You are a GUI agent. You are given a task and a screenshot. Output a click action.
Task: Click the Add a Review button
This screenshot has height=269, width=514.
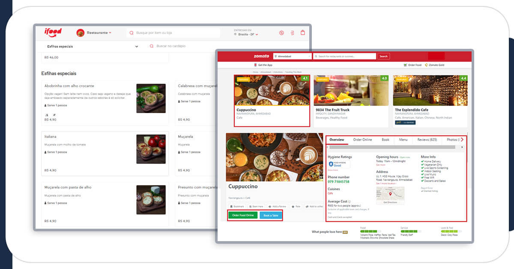click(x=277, y=206)
